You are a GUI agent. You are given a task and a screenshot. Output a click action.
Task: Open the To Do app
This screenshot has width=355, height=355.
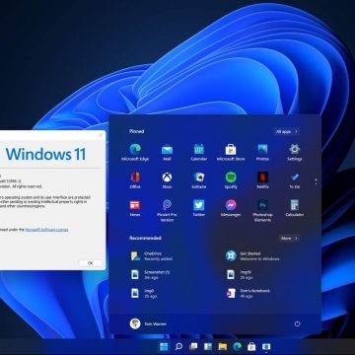295,180
